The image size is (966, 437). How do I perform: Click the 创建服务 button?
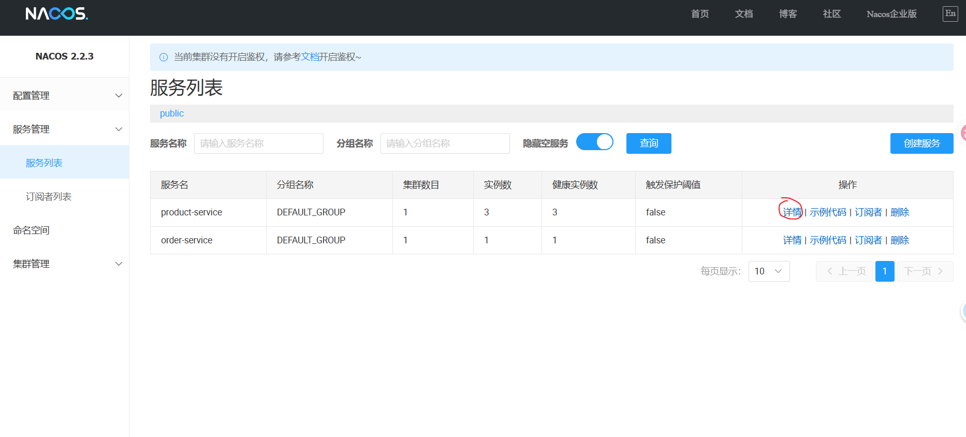point(921,143)
